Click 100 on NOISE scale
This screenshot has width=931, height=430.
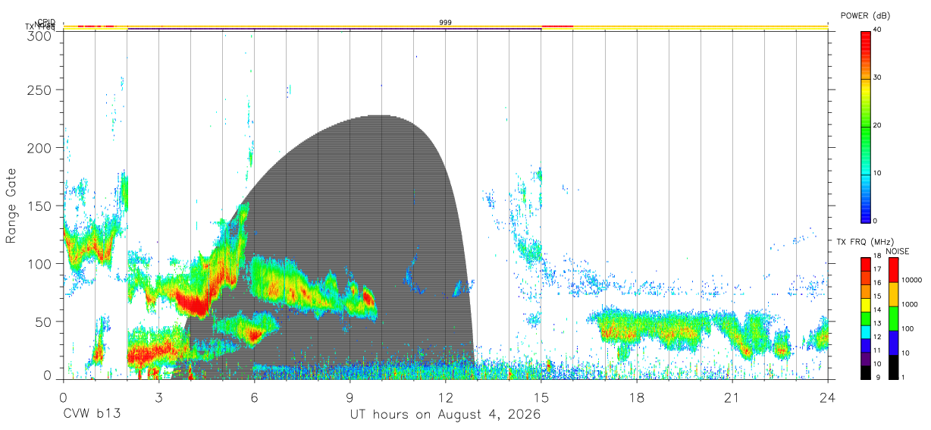pos(907,328)
